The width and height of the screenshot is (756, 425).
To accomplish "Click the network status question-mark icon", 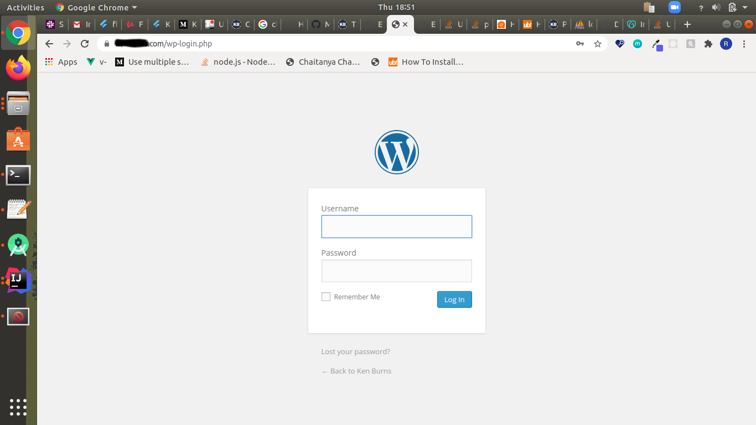I will (x=701, y=8).
